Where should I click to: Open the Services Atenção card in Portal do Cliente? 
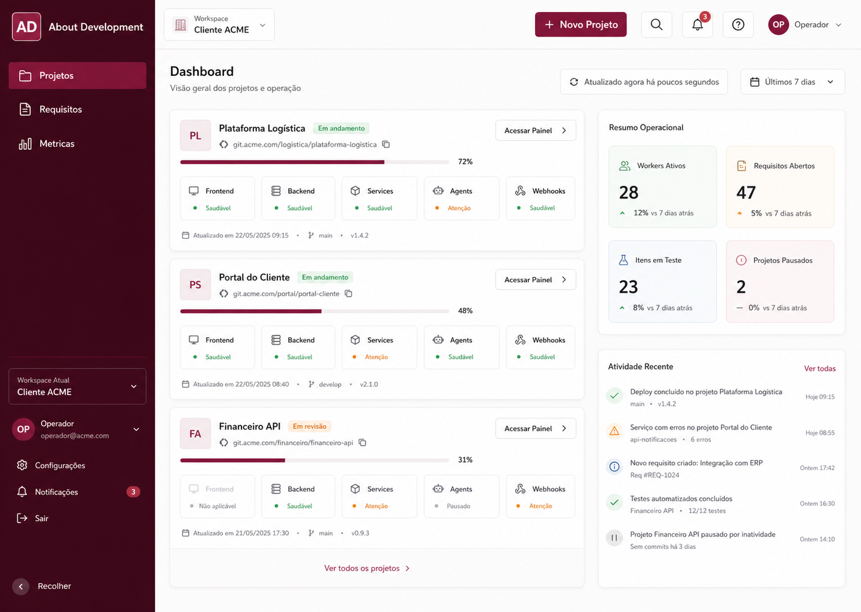379,348
